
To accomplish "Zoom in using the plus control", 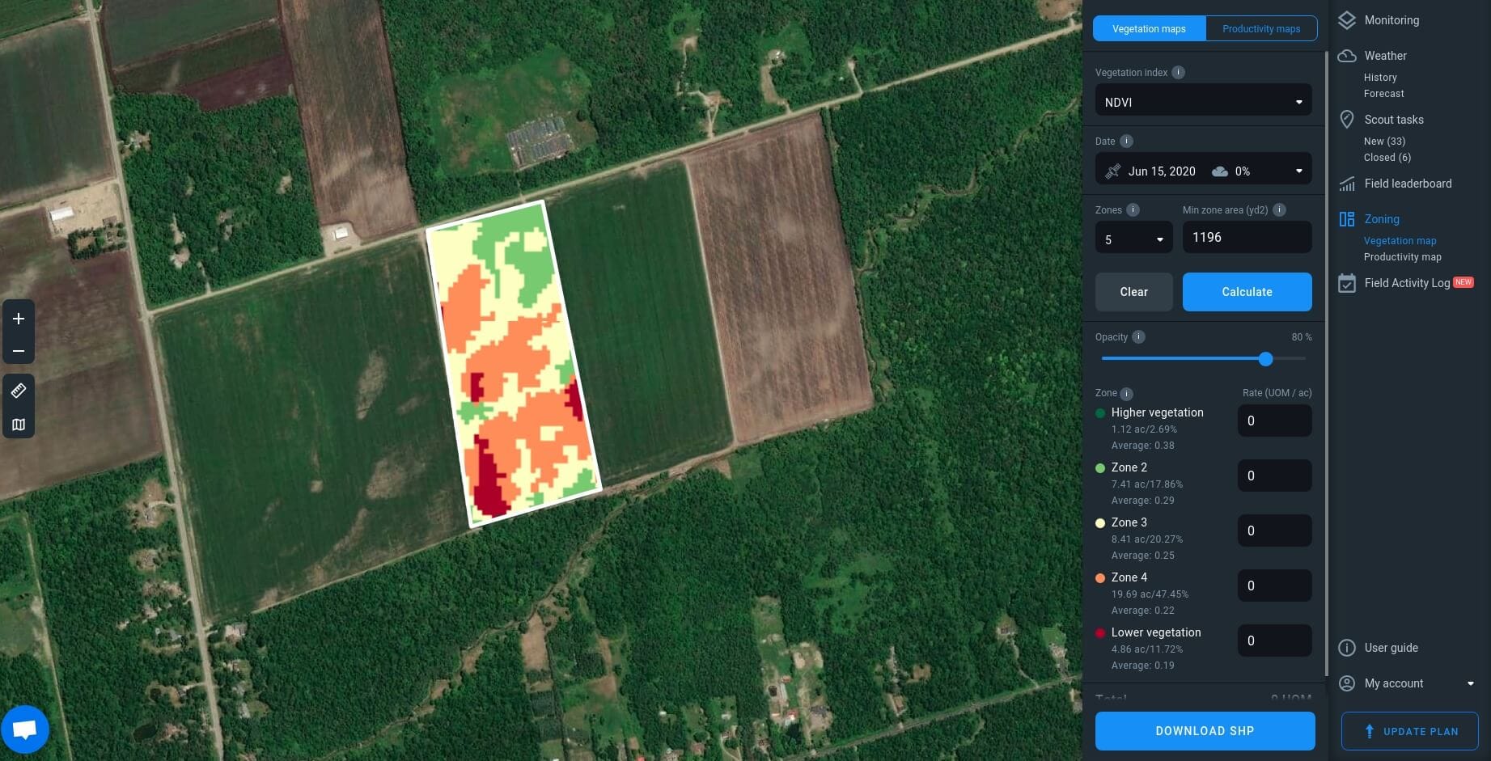I will point(18,319).
